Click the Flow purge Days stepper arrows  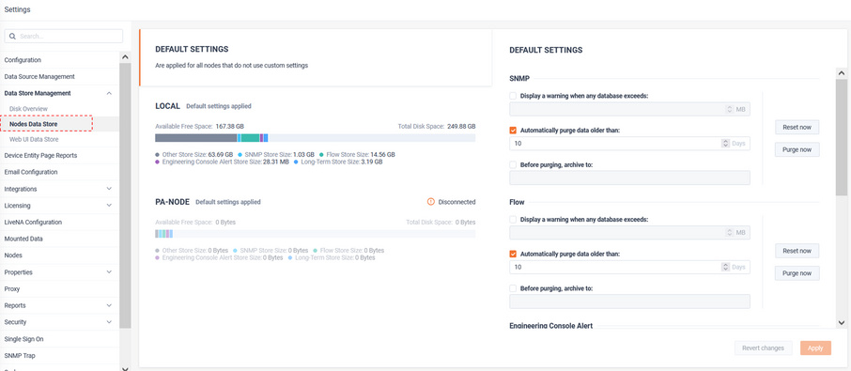pyautogui.click(x=726, y=268)
